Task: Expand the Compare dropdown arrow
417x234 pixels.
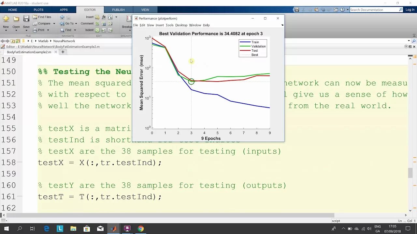Action: point(53,23)
